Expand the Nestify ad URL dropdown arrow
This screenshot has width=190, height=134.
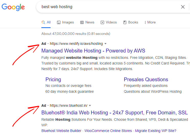(105, 44)
